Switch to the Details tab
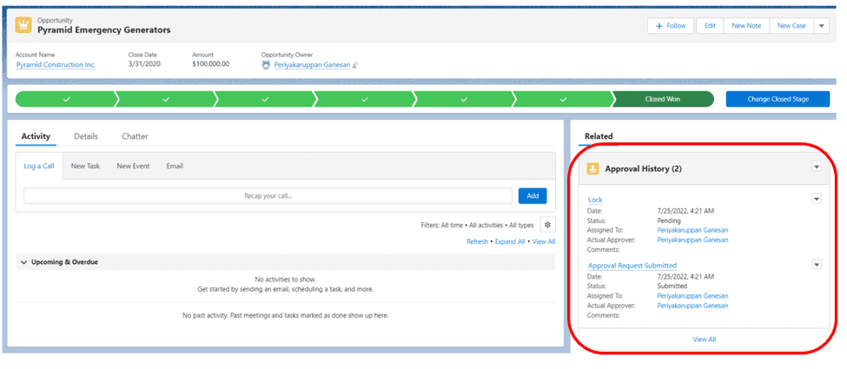 click(x=86, y=136)
